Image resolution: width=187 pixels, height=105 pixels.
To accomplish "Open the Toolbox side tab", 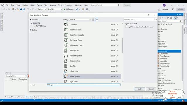I will (2, 15).
